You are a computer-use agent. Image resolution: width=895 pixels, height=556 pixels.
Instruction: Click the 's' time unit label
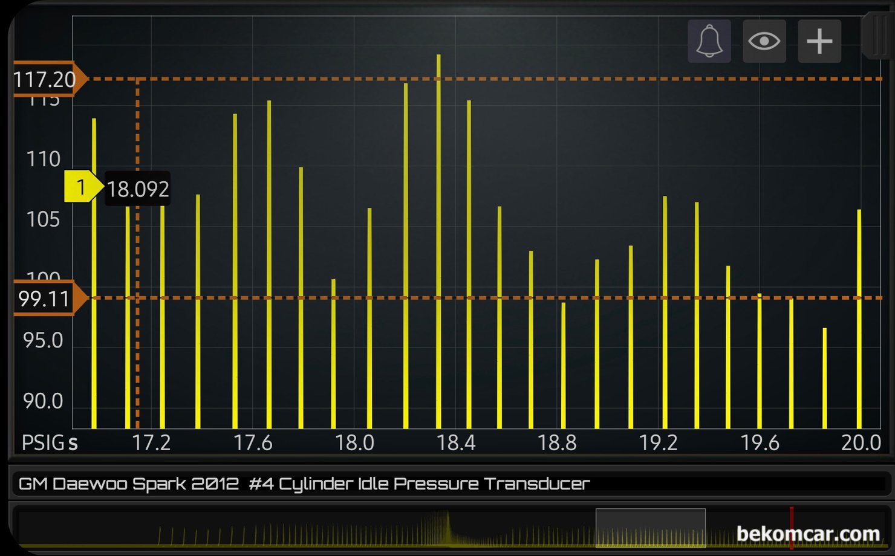73,443
